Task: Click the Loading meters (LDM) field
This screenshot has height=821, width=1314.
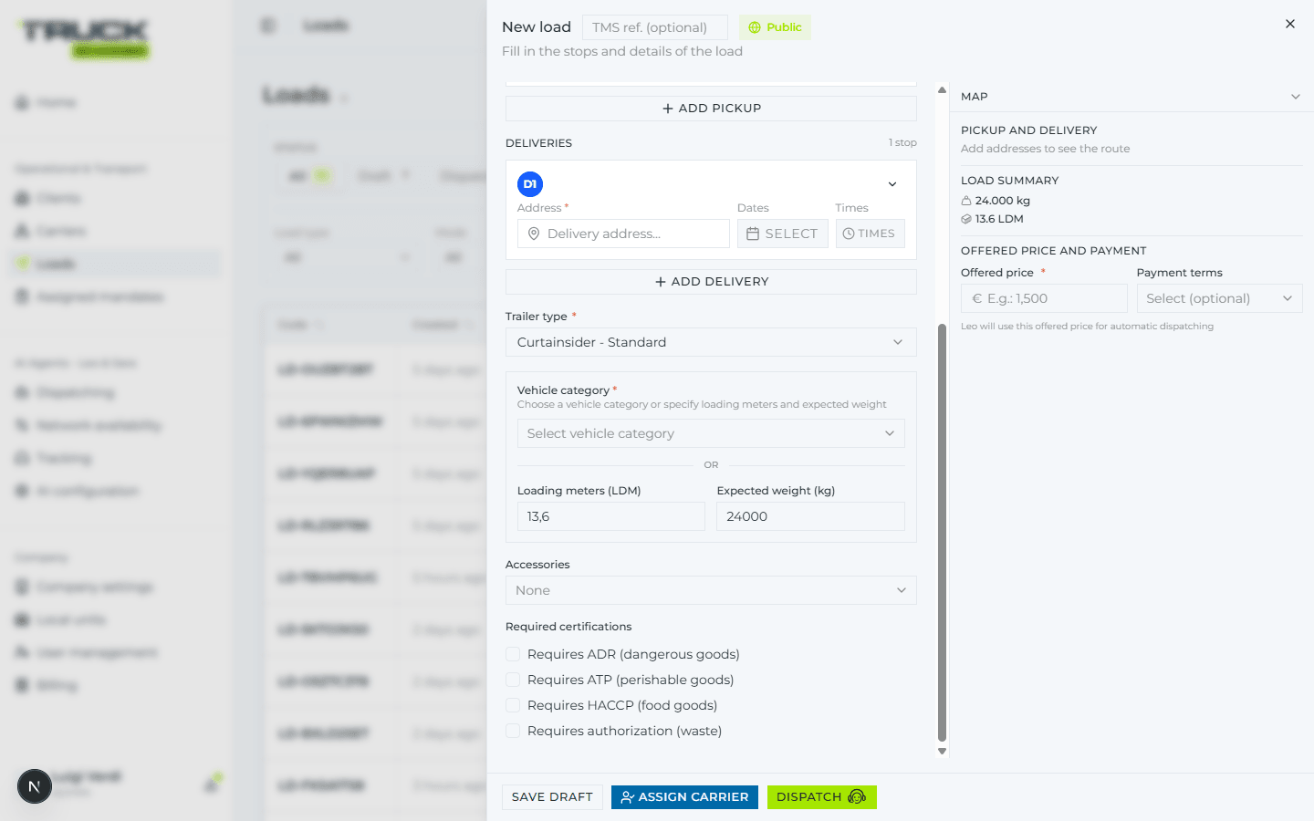Action: coord(611,516)
